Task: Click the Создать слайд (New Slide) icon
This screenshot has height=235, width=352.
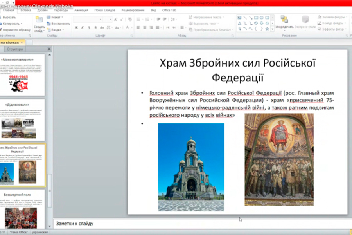Action: point(39,20)
